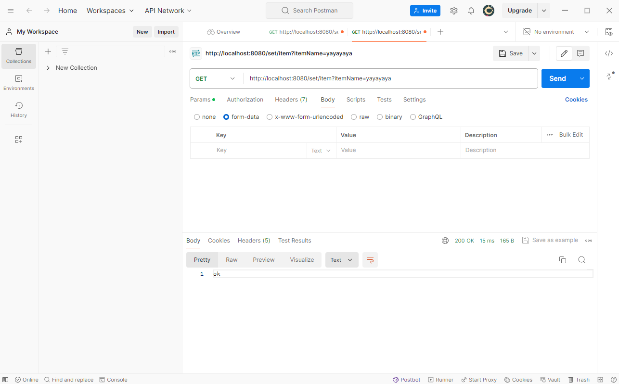Open Save options dropdown arrow
619x384 pixels.
(534, 53)
